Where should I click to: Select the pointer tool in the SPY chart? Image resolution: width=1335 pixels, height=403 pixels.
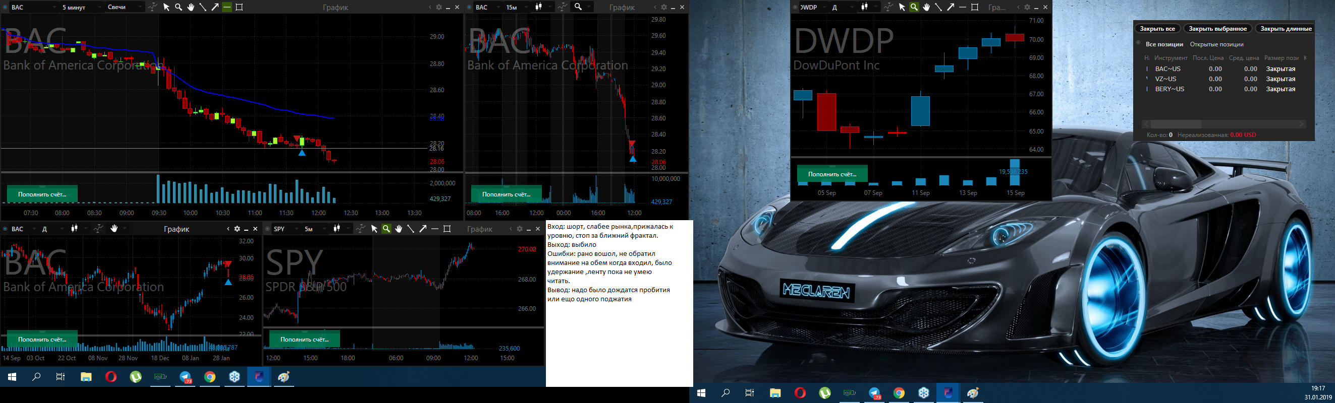coord(374,229)
